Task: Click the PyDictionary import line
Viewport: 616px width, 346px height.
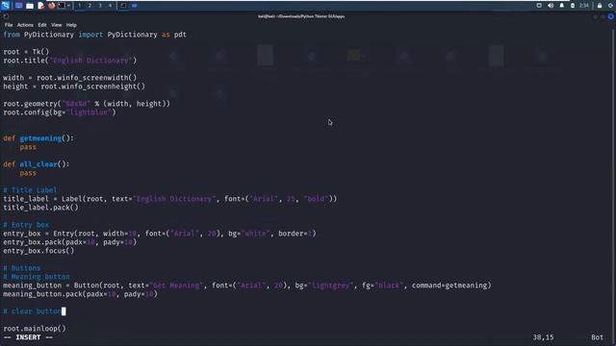Action: pyautogui.click(x=94, y=35)
